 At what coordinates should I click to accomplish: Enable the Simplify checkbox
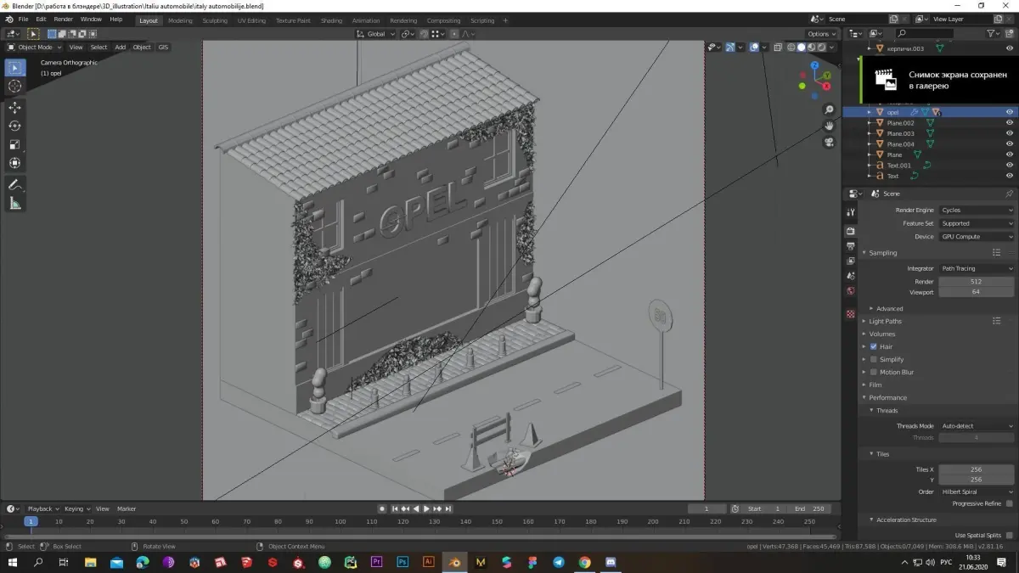pos(873,359)
